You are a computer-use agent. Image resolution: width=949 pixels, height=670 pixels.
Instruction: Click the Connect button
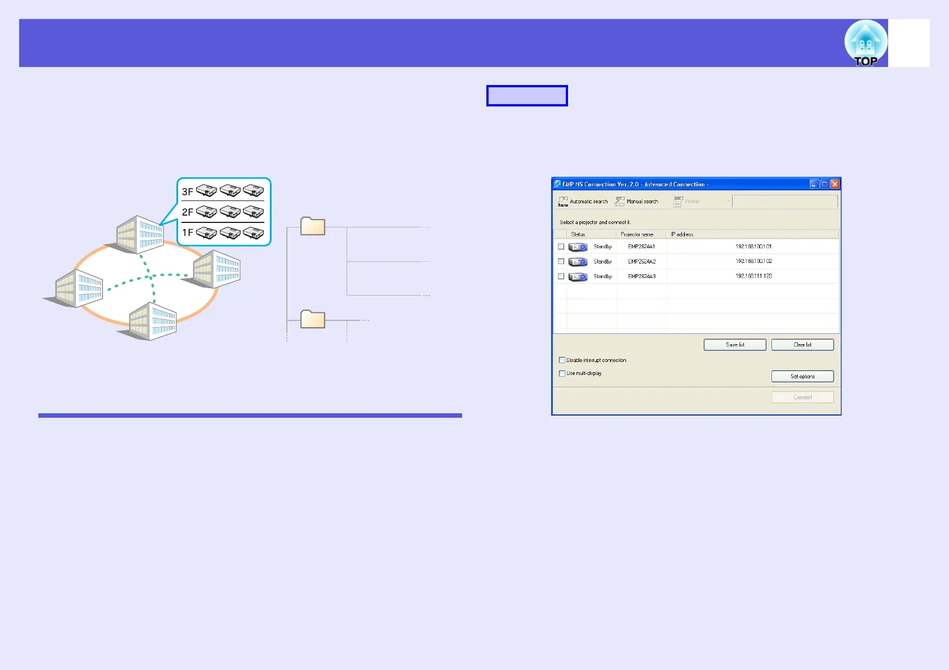click(x=802, y=397)
